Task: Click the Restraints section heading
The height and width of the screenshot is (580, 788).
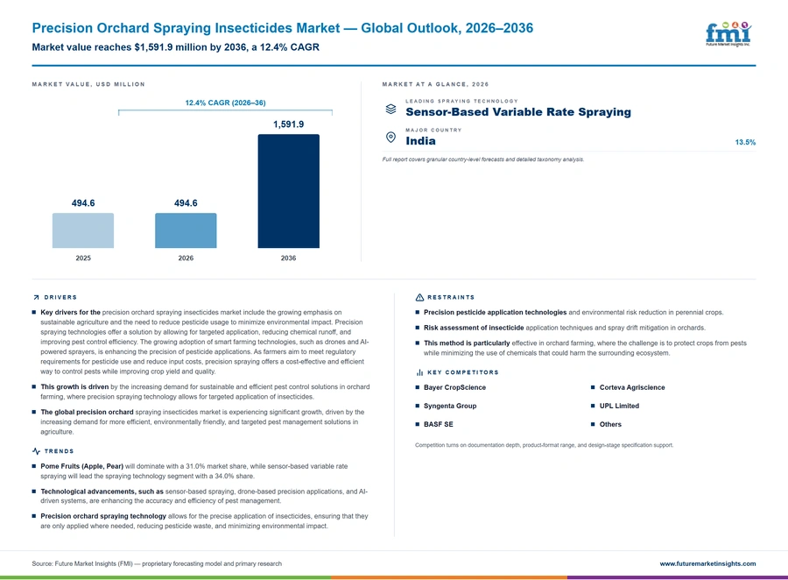Action: [x=451, y=297]
